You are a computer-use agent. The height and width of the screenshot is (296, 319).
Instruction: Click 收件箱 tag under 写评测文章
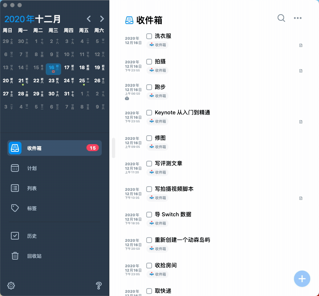click(x=157, y=172)
